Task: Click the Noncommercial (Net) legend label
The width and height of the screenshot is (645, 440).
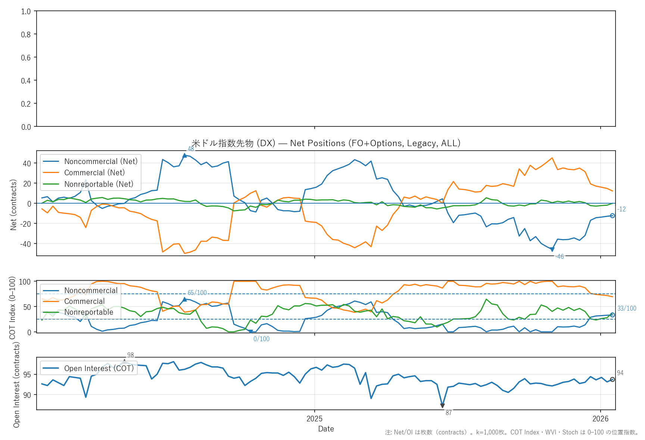Action: pyautogui.click(x=101, y=161)
